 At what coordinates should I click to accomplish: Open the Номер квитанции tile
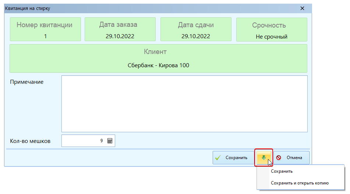pyautogui.click(x=45, y=29)
